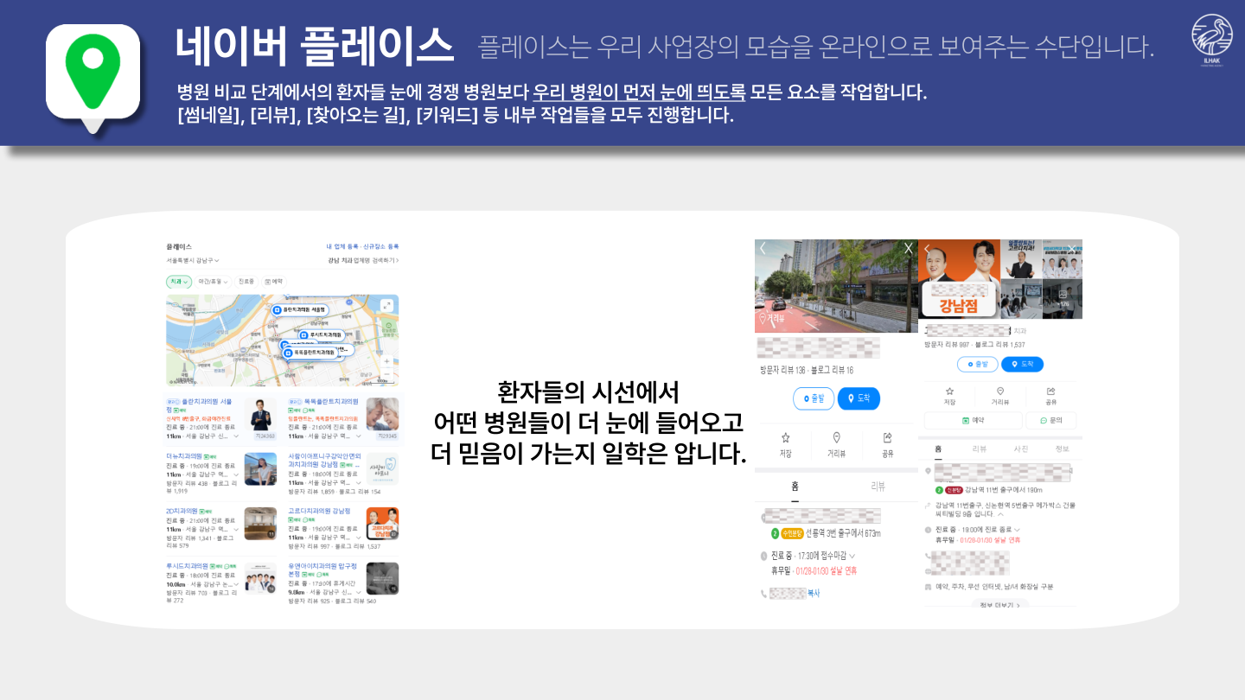
Task: Select the 톡톡플란트치과의원 map marker
Action: pos(310,353)
